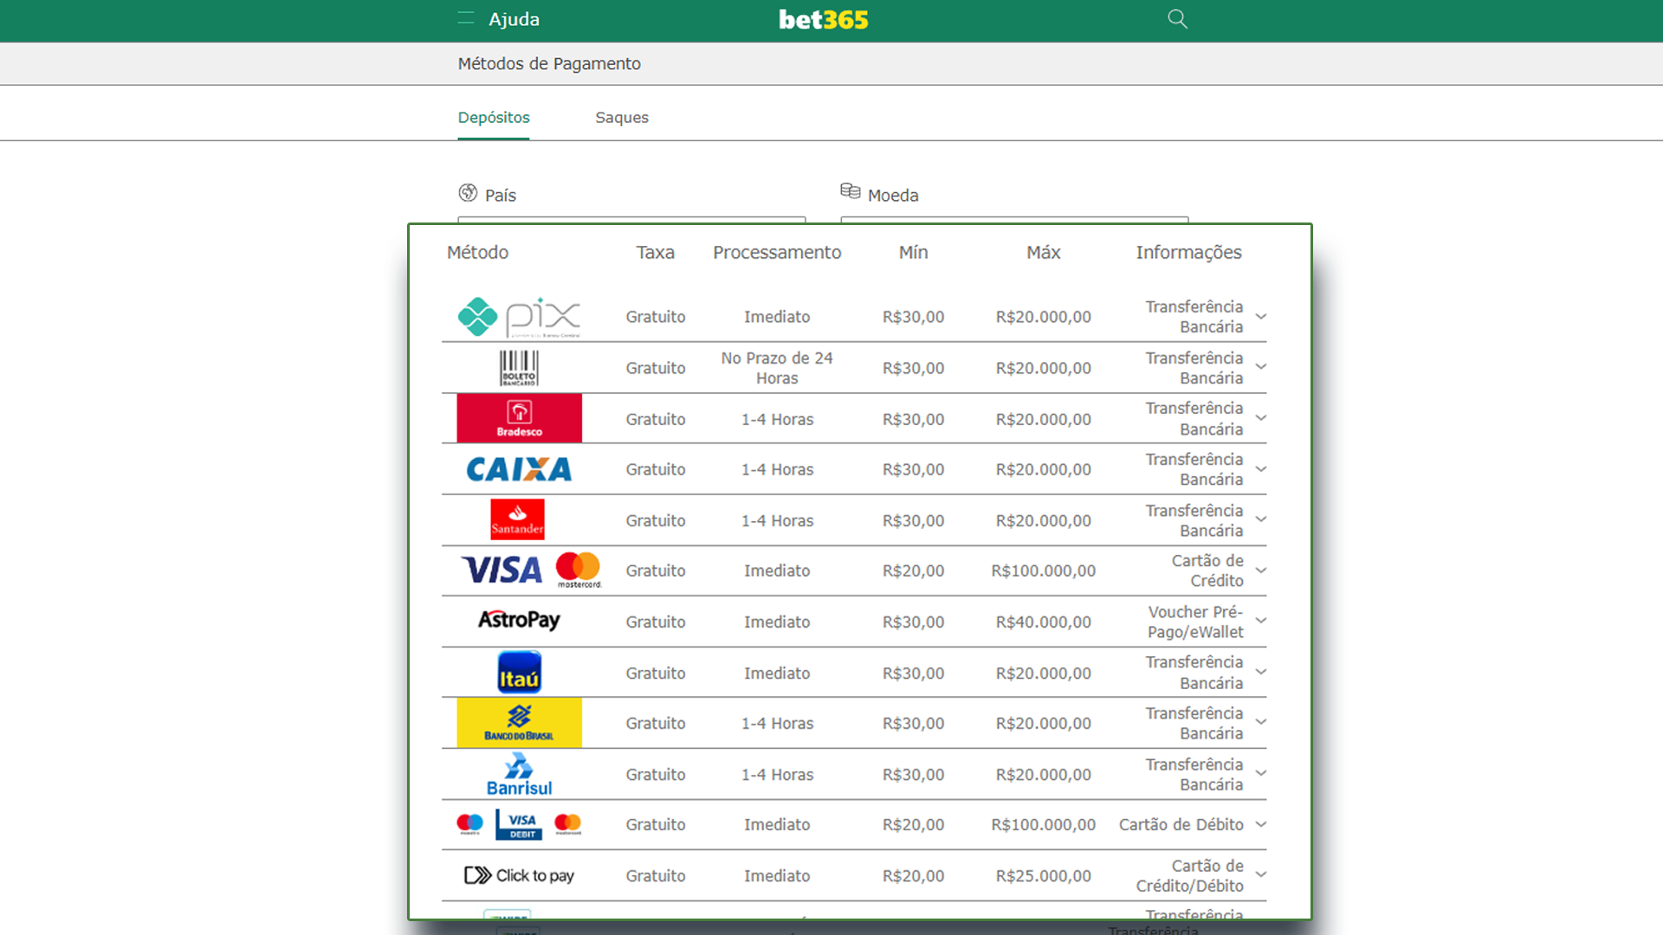The height and width of the screenshot is (935, 1663).
Task: Select the Santander bank logo
Action: 517,519
